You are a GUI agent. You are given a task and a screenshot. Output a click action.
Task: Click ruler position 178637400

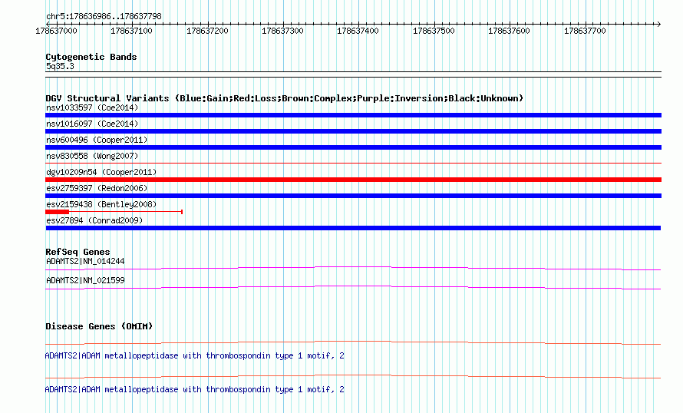(x=358, y=31)
